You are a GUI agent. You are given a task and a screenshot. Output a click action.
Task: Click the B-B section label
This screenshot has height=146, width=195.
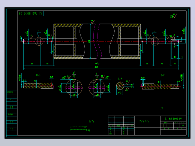coord(38,75)
